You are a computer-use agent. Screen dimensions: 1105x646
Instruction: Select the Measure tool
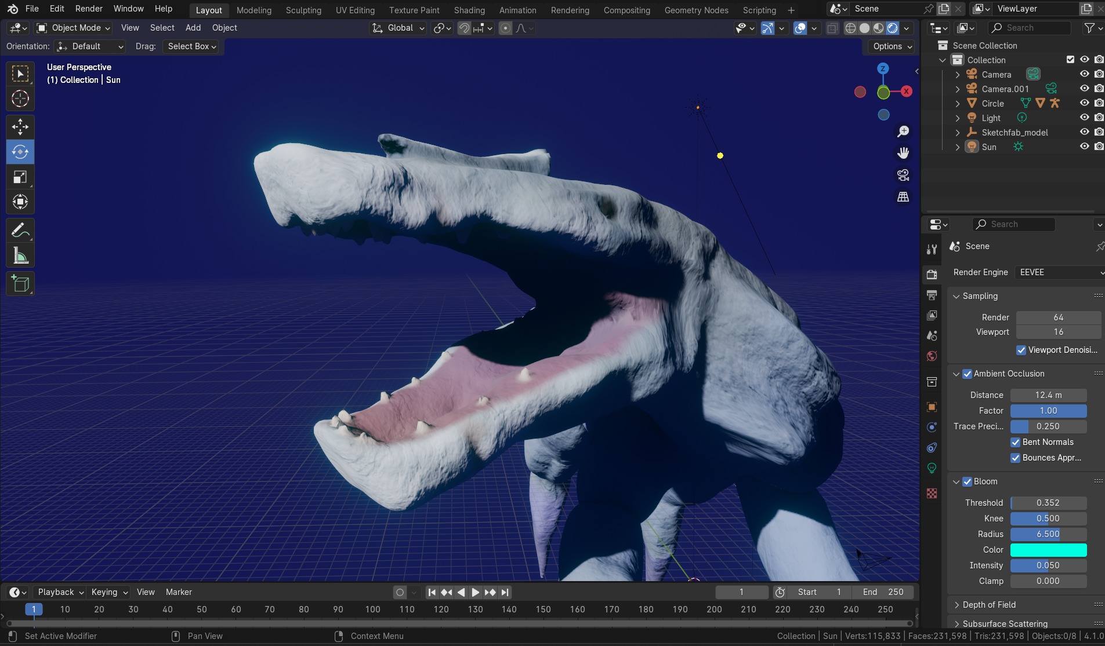pyautogui.click(x=20, y=256)
